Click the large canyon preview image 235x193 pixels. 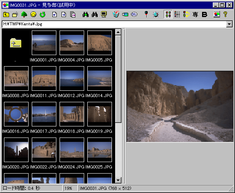tap(180, 107)
